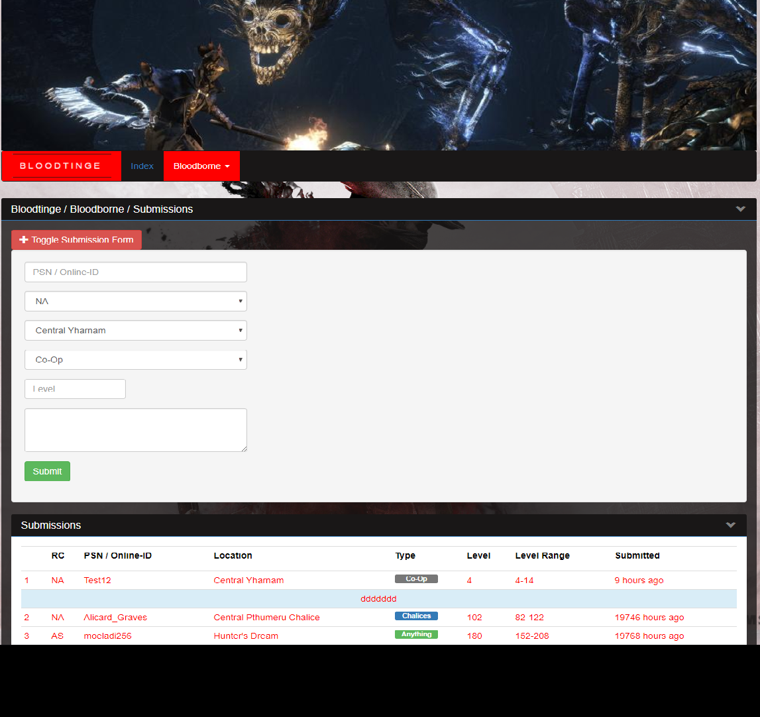Viewport: 760px width, 717px height.
Task: Select the Index navigation item
Action: coord(142,166)
